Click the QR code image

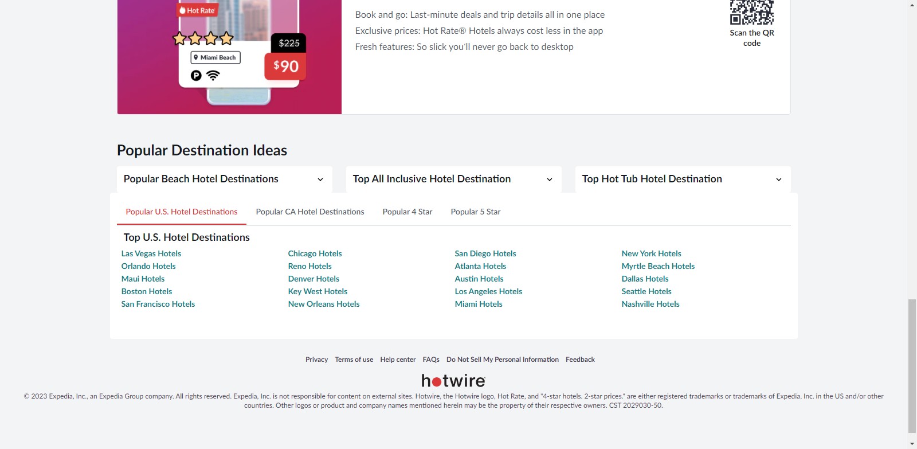[751, 12]
